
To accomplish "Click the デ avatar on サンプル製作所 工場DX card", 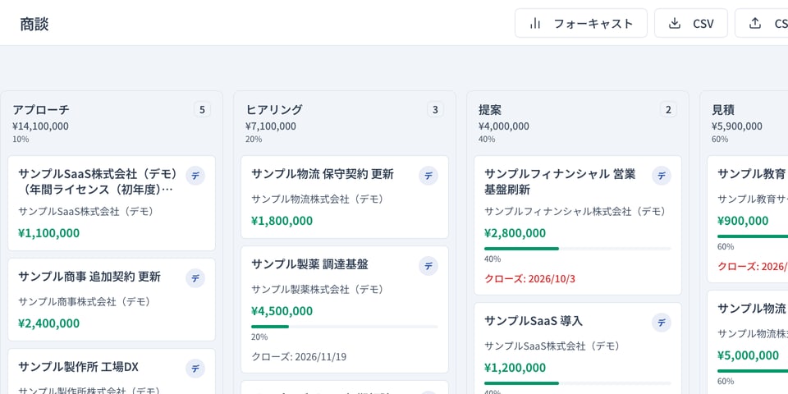I will pyautogui.click(x=195, y=369).
